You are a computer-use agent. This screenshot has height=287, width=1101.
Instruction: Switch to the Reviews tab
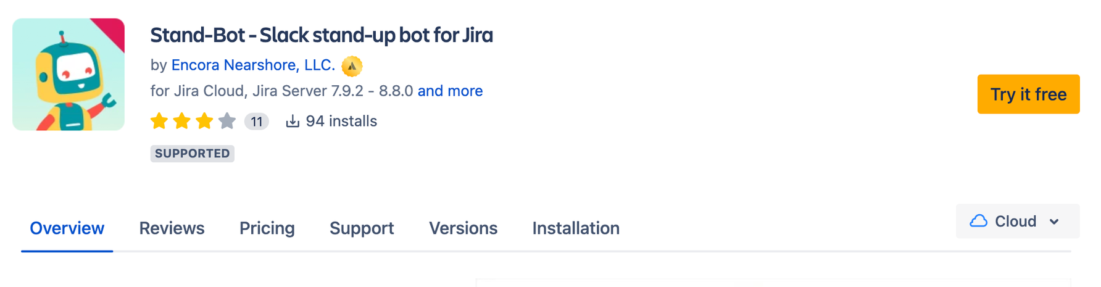[172, 228]
